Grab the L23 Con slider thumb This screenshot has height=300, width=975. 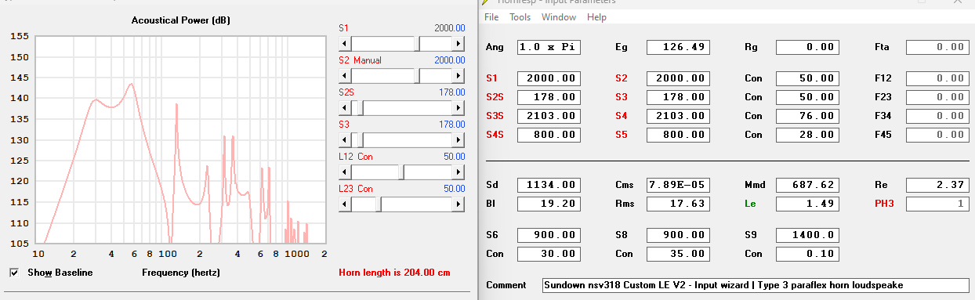379,204
